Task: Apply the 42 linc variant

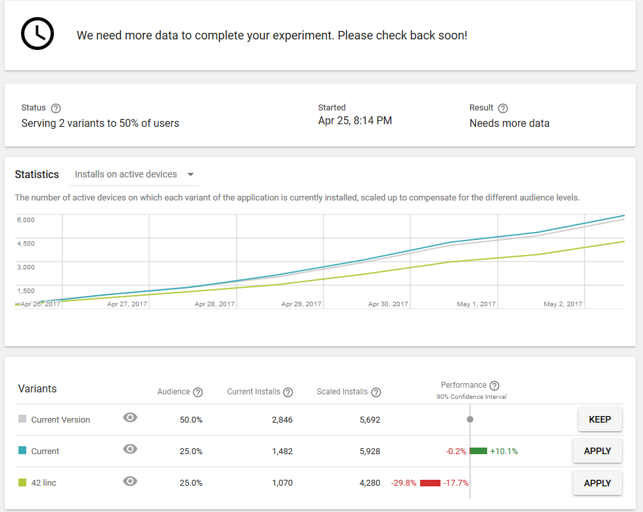Action: click(597, 483)
